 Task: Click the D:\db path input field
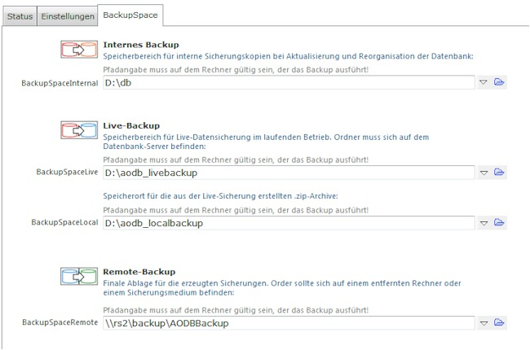(x=289, y=82)
